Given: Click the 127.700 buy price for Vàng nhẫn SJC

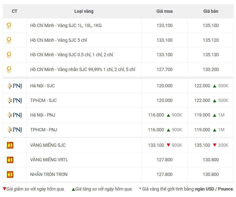Looking at the screenshot, I should pyautogui.click(x=165, y=69).
